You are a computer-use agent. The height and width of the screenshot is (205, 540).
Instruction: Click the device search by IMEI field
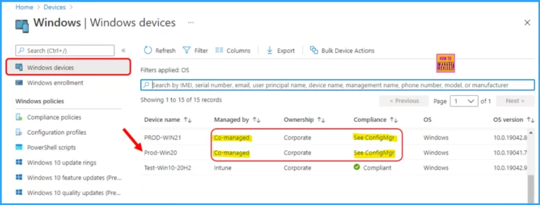click(337, 85)
